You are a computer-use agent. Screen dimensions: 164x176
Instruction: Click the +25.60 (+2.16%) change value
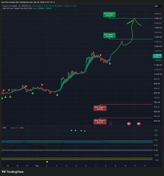[70, 6]
